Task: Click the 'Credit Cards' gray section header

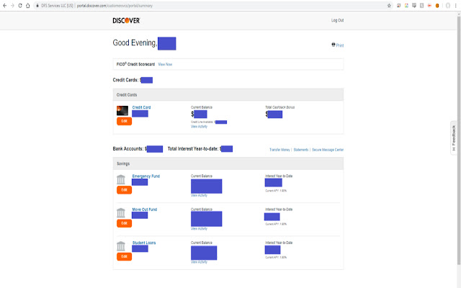Action: 228,94
